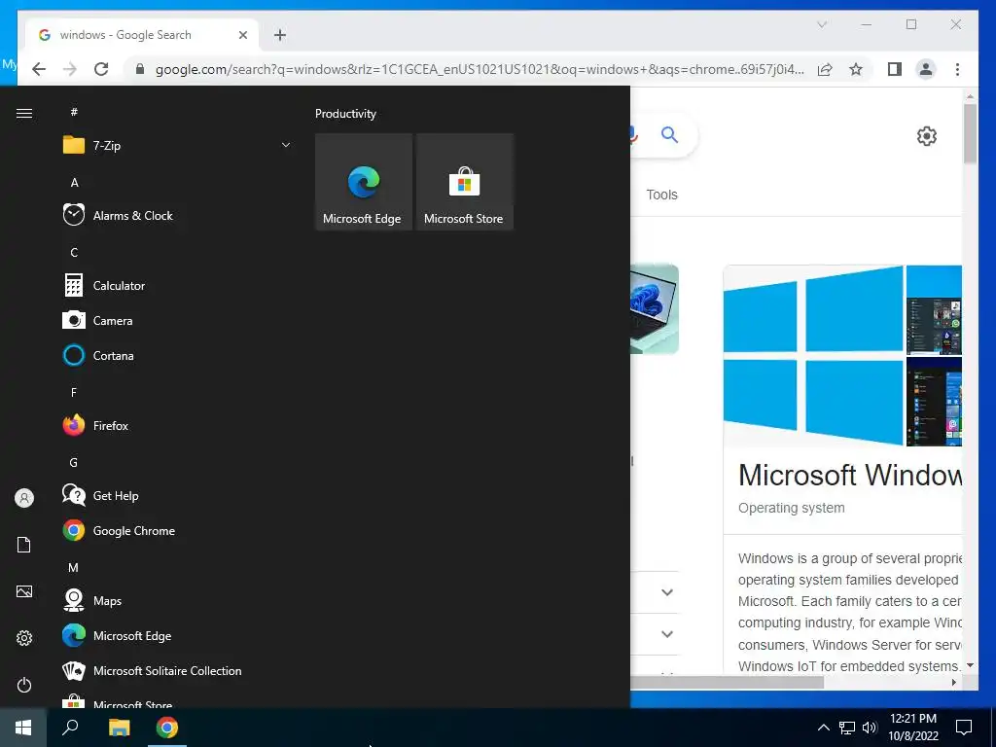Open Settings gear in Start sidebar
Image resolution: width=996 pixels, height=747 pixels.
tap(24, 638)
